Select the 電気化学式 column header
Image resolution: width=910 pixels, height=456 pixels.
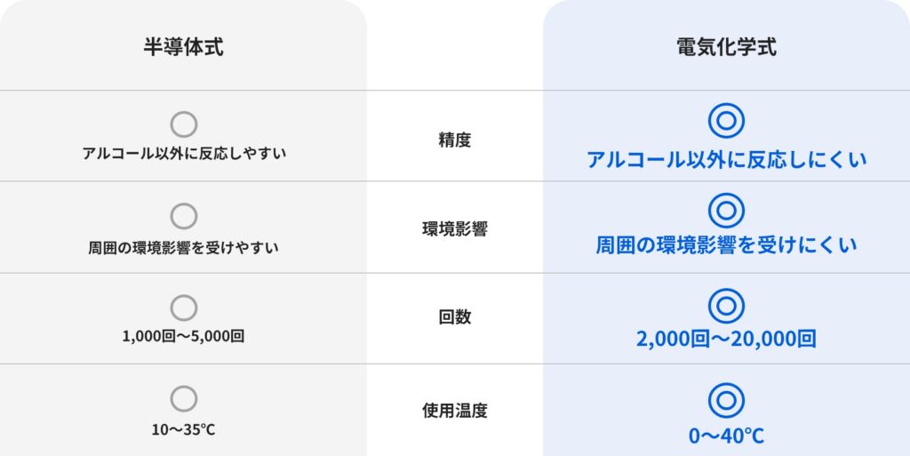(726, 47)
